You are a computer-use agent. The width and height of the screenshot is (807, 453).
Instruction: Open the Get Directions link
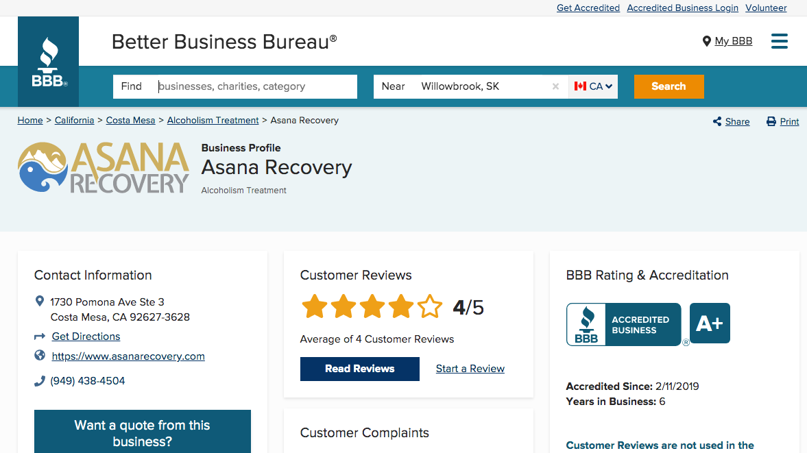click(x=86, y=336)
